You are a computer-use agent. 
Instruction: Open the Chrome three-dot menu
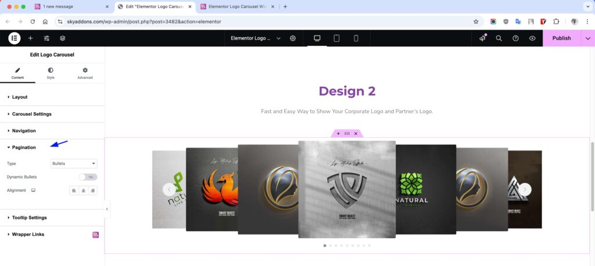pyautogui.click(x=587, y=21)
